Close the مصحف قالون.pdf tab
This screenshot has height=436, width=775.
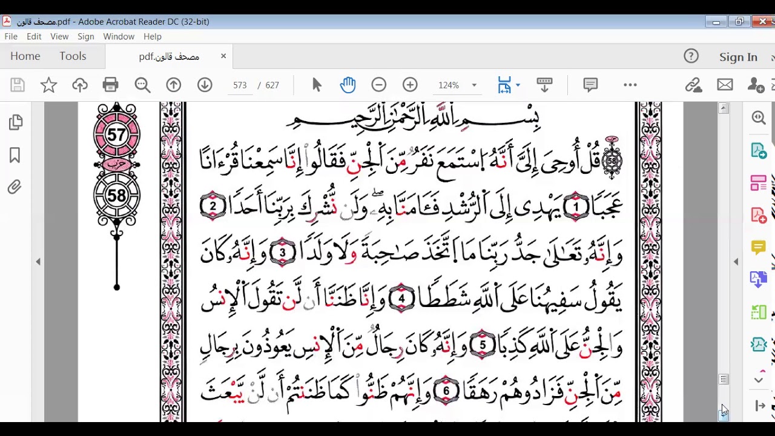point(223,56)
